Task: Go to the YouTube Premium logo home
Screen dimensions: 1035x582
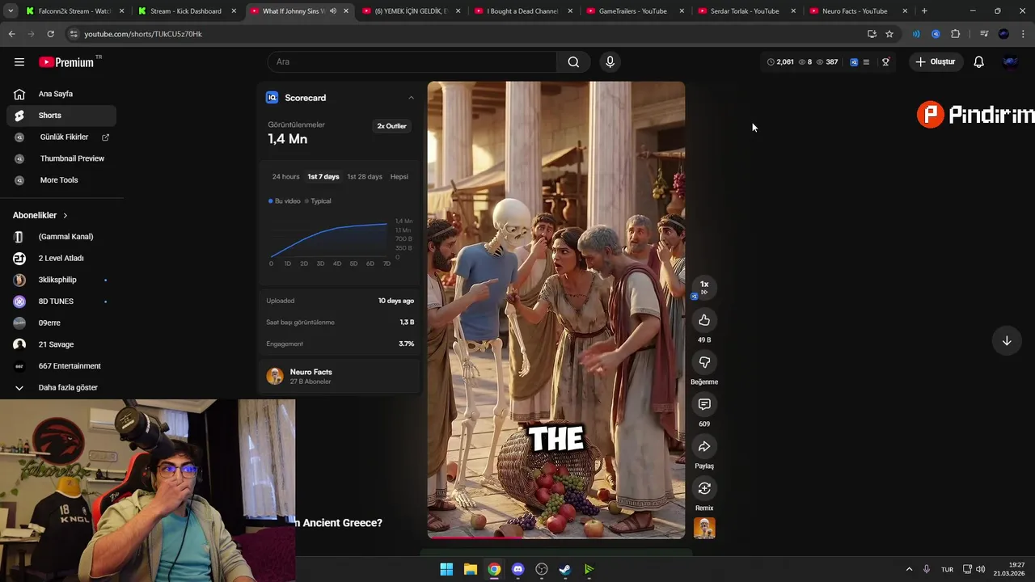Action: coord(70,61)
